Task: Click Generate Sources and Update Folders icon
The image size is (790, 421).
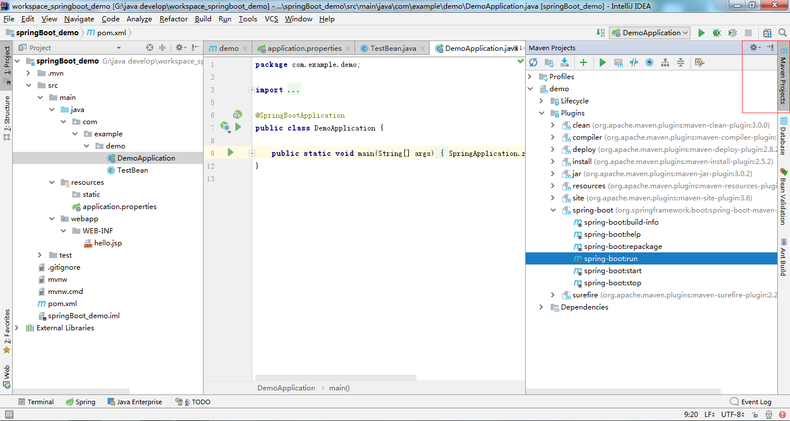Action: tap(549, 62)
